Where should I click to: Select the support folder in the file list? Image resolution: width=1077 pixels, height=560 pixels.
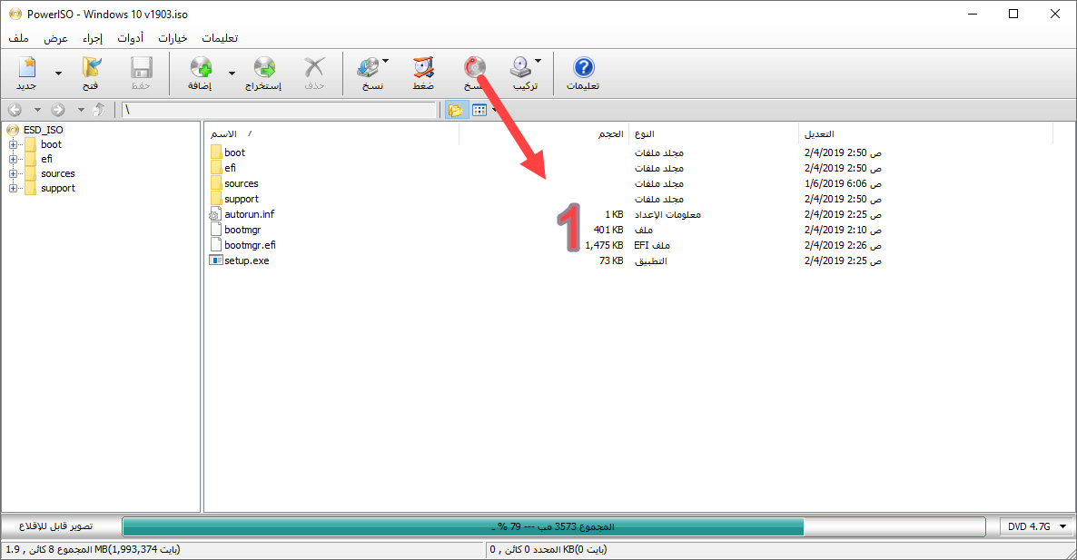(x=241, y=199)
